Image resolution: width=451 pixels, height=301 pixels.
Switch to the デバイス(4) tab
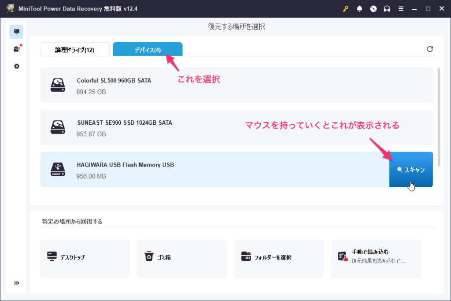click(x=148, y=50)
